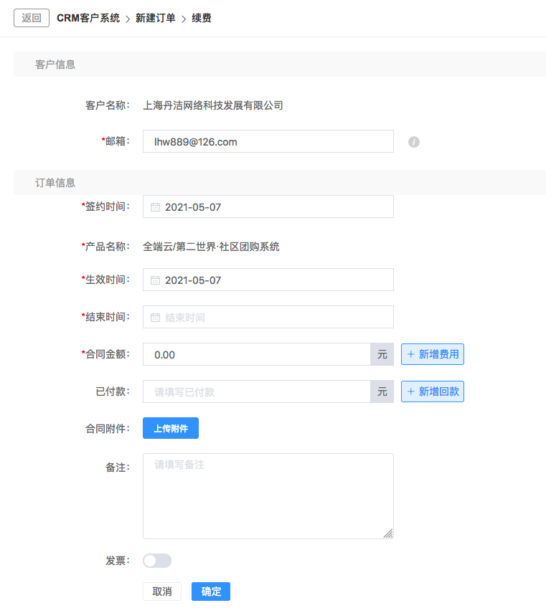Click the 返回 back button
546x608 pixels.
tap(32, 18)
